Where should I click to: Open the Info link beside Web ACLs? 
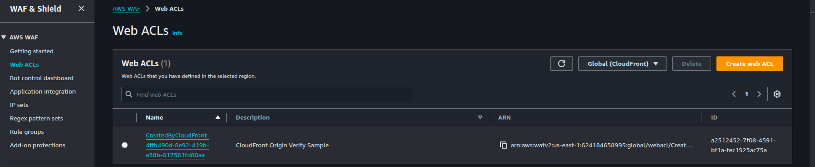coord(177,33)
